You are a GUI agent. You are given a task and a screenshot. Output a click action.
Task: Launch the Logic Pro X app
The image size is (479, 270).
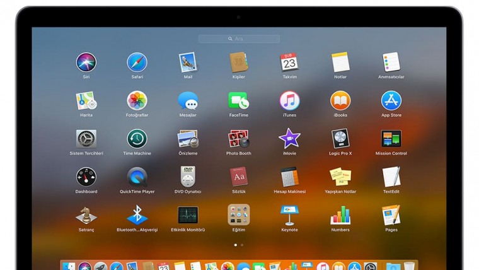tap(340, 139)
